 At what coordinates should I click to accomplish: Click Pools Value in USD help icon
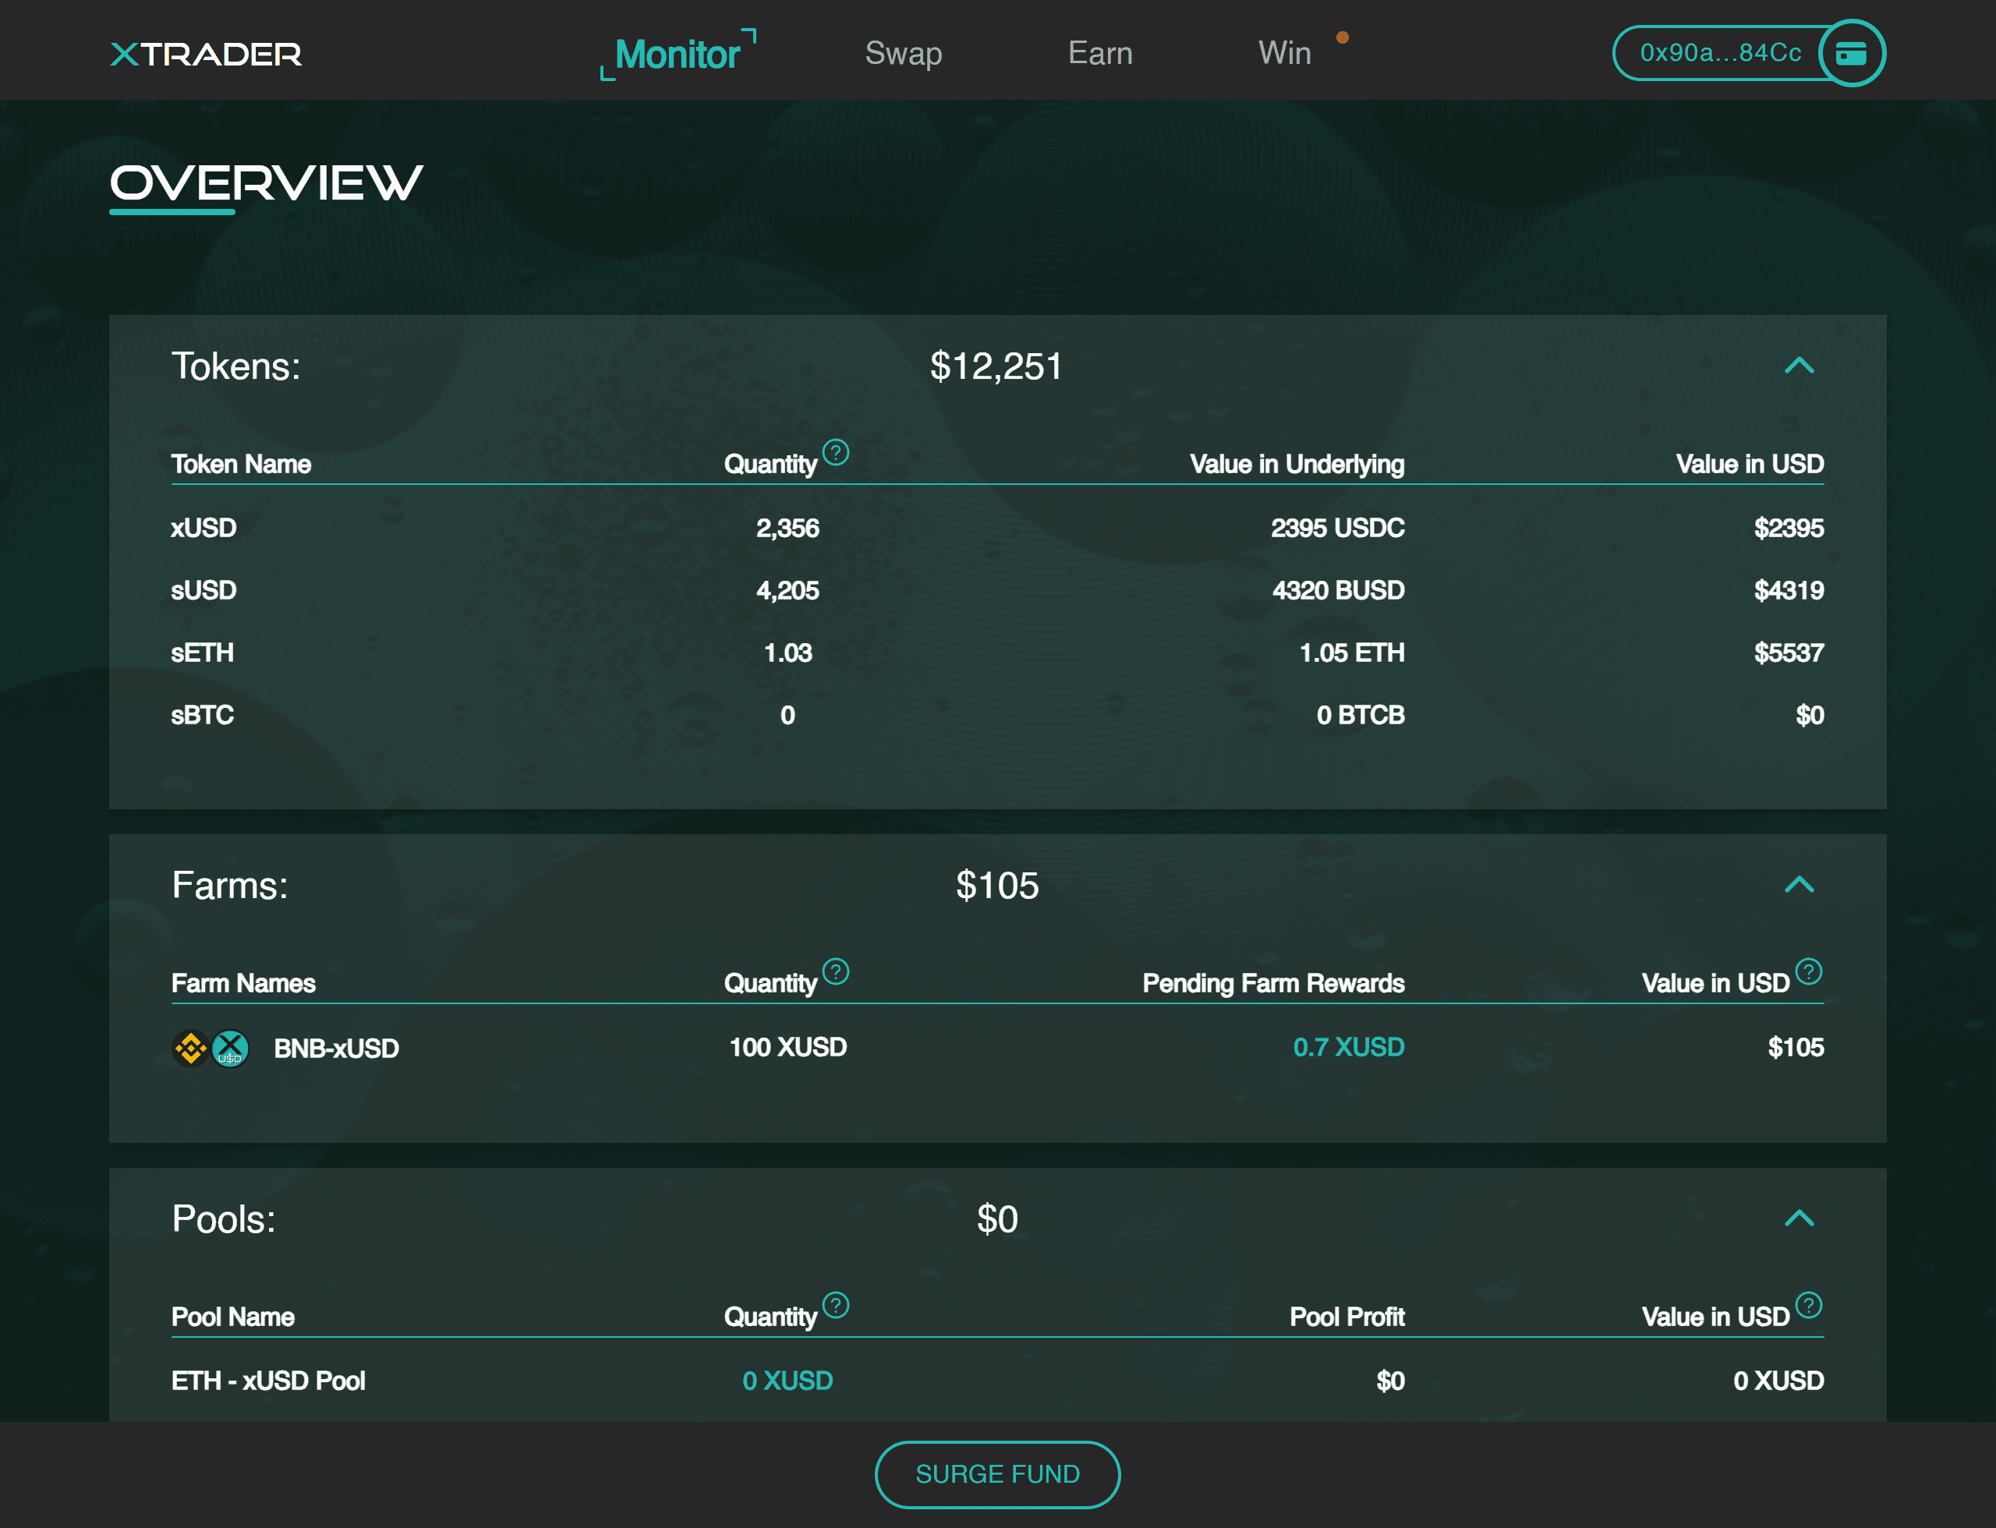tap(1809, 1305)
